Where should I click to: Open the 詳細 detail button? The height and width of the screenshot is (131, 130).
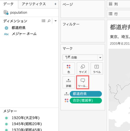coord(69,82)
